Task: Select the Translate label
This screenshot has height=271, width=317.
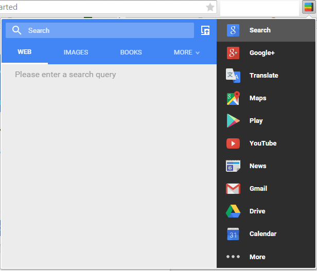Action: 264,76
